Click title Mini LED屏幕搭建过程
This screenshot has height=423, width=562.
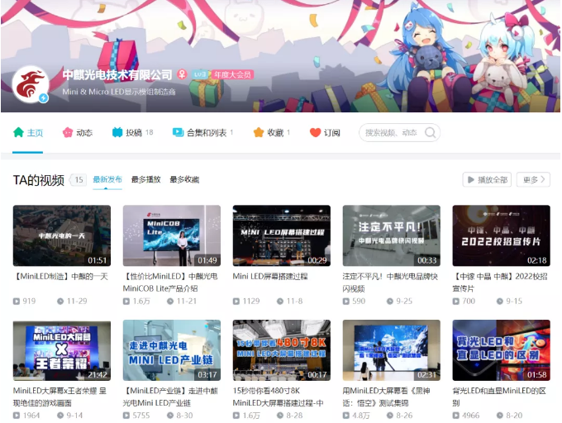click(270, 277)
